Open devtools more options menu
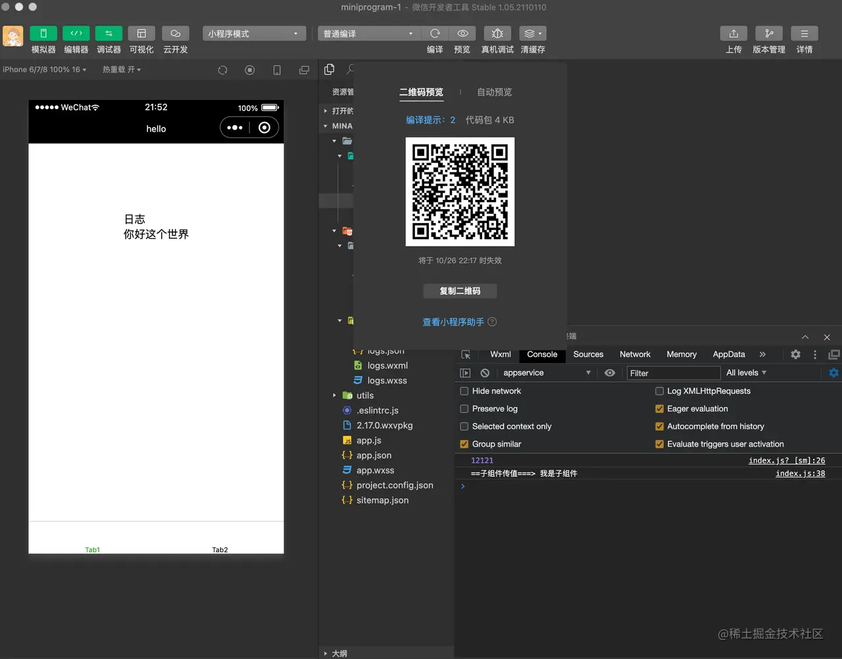Screen dimensions: 842x659 click(x=815, y=354)
